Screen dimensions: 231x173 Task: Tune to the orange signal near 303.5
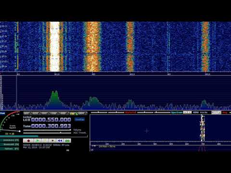(x=205, y=47)
